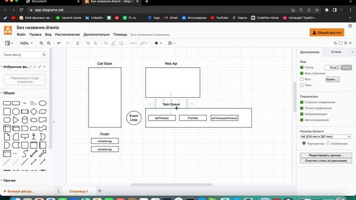
Task: Select the hexagon shape in palette
Action: coord(7,120)
